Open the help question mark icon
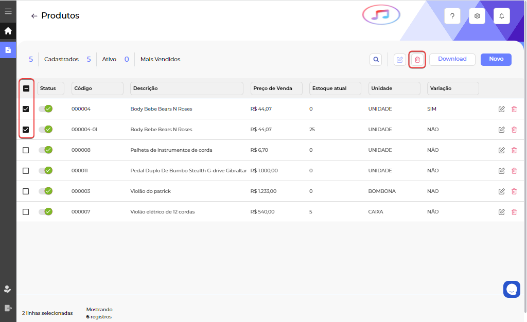This screenshot has width=527, height=322. point(452,16)
